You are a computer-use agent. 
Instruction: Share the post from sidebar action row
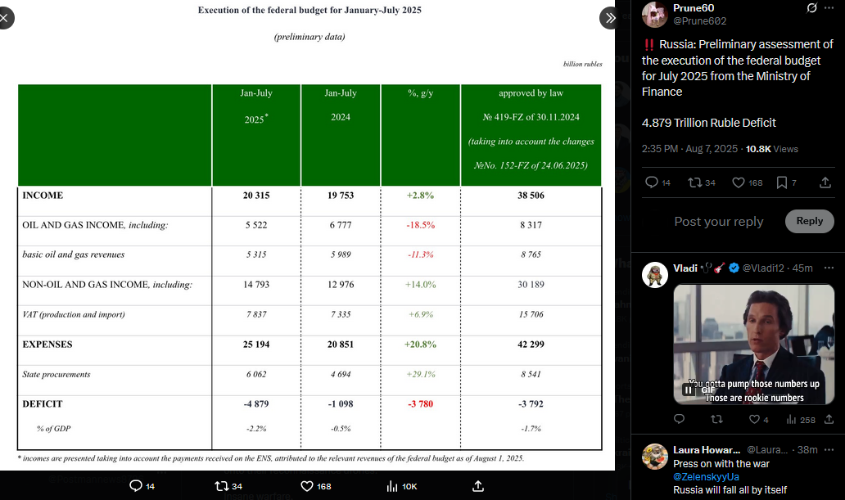point(825,182)
